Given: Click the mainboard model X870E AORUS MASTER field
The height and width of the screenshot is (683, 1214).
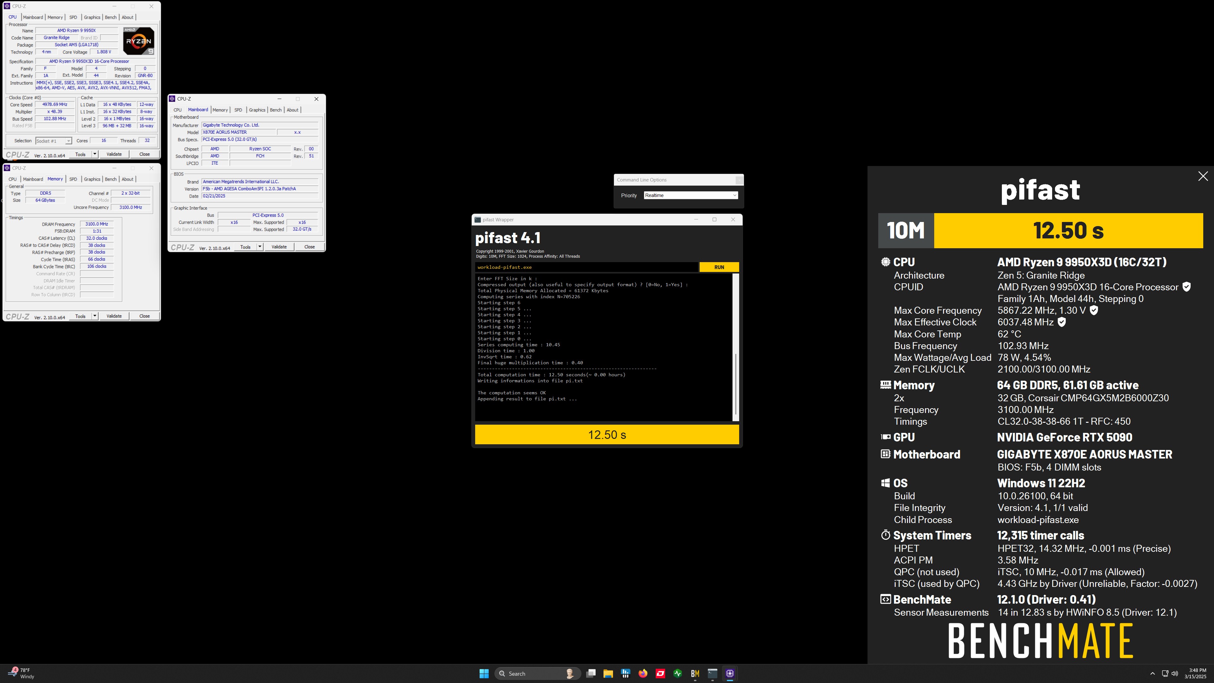Looking at the screenshot, I should coord(238,132).
